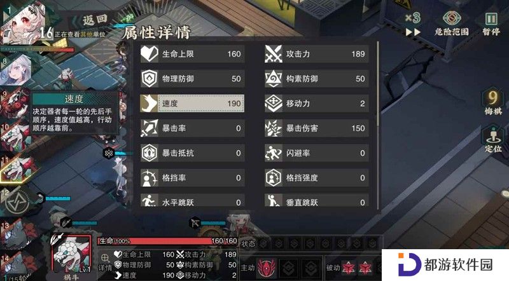
Task: Click the 攻击力 crossed swords icon
Action: [274, 54]
